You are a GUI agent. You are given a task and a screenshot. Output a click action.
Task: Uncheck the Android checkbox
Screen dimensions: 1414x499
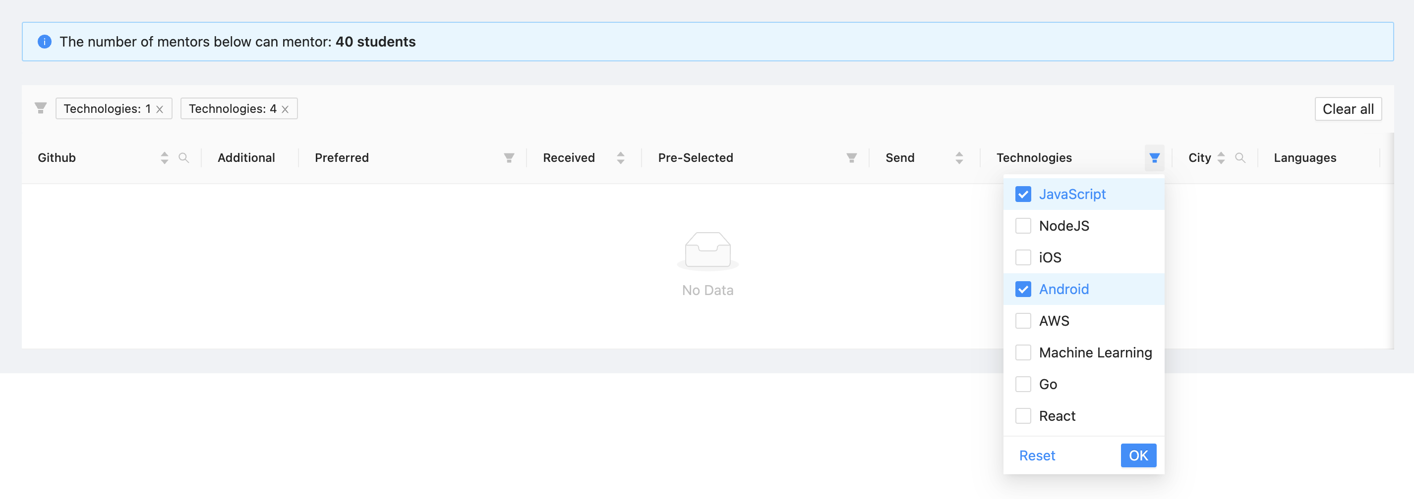(1023, 289)
